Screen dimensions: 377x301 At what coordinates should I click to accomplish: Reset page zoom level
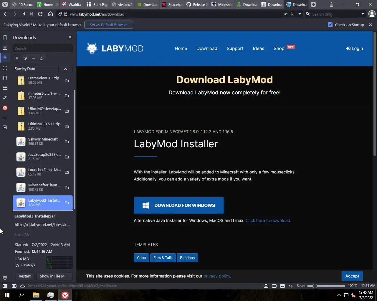301,286
